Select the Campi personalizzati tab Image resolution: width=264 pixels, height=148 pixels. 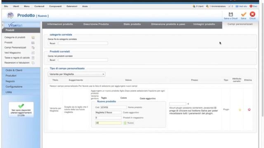pos(240,24)
